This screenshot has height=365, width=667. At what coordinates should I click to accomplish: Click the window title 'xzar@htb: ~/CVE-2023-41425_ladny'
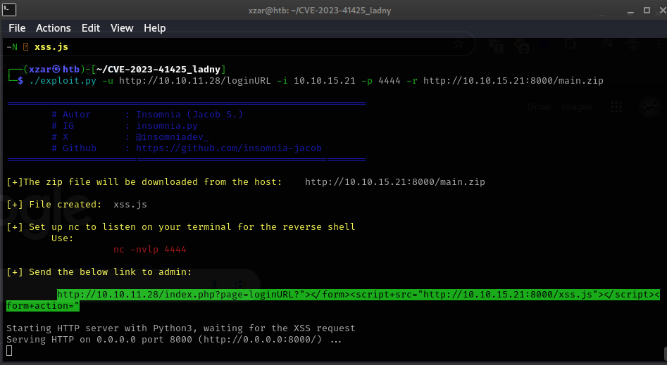click(320, 11)
